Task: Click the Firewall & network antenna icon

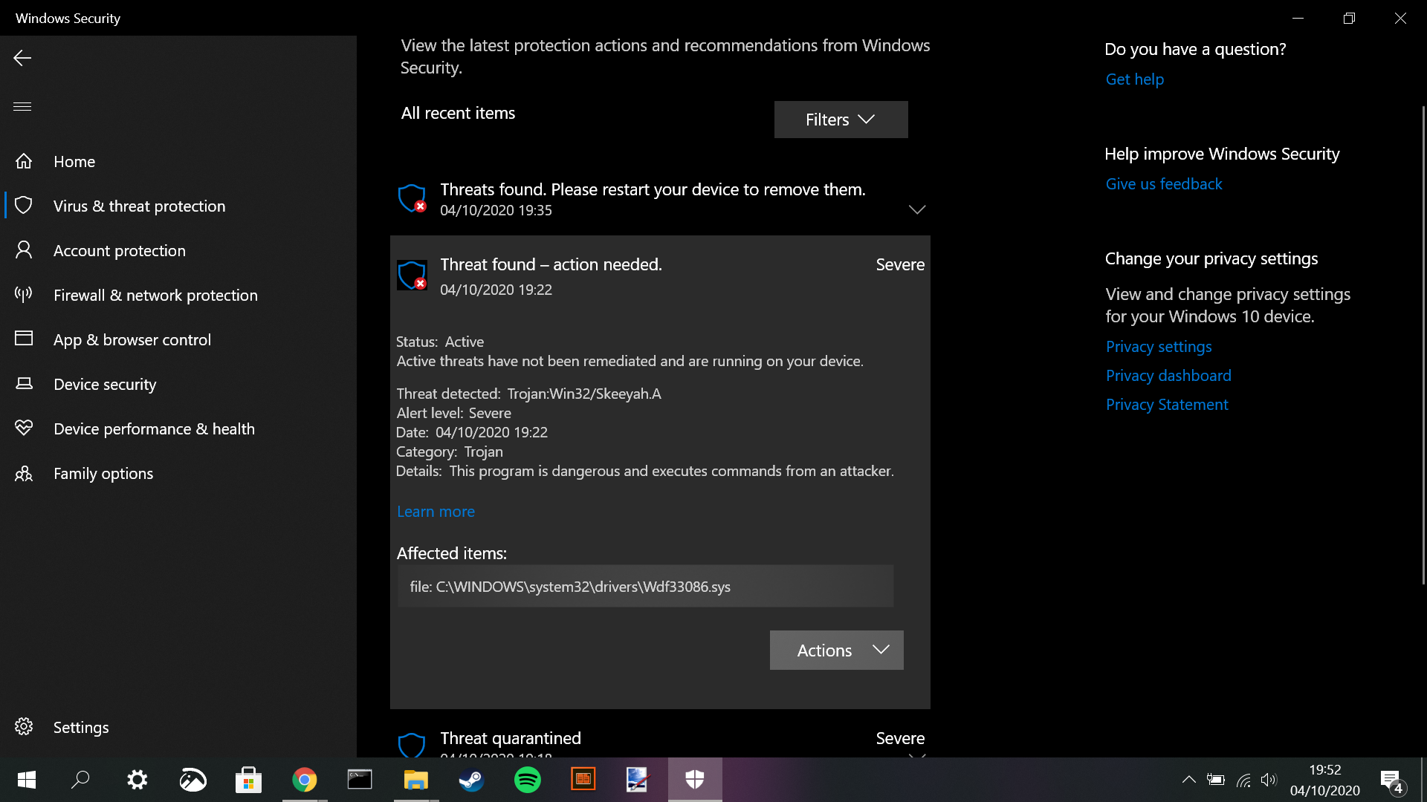Action: pyautogui.click(x=24, y=295)
